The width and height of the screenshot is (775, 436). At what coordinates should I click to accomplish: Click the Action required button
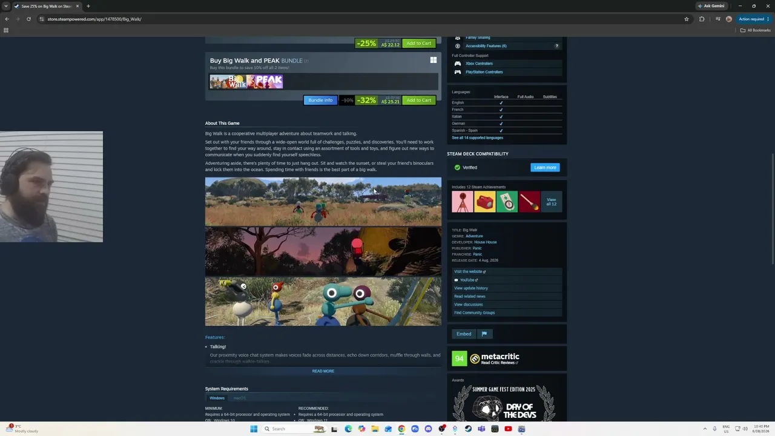pos(754,19)
